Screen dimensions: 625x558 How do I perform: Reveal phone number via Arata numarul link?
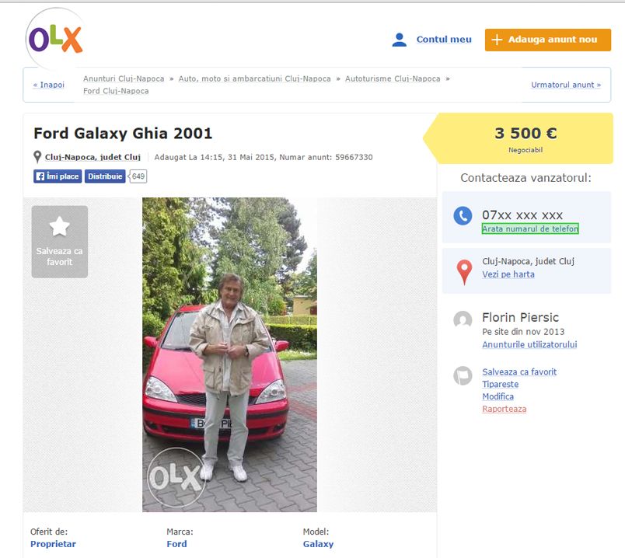(x=530, y=228)
